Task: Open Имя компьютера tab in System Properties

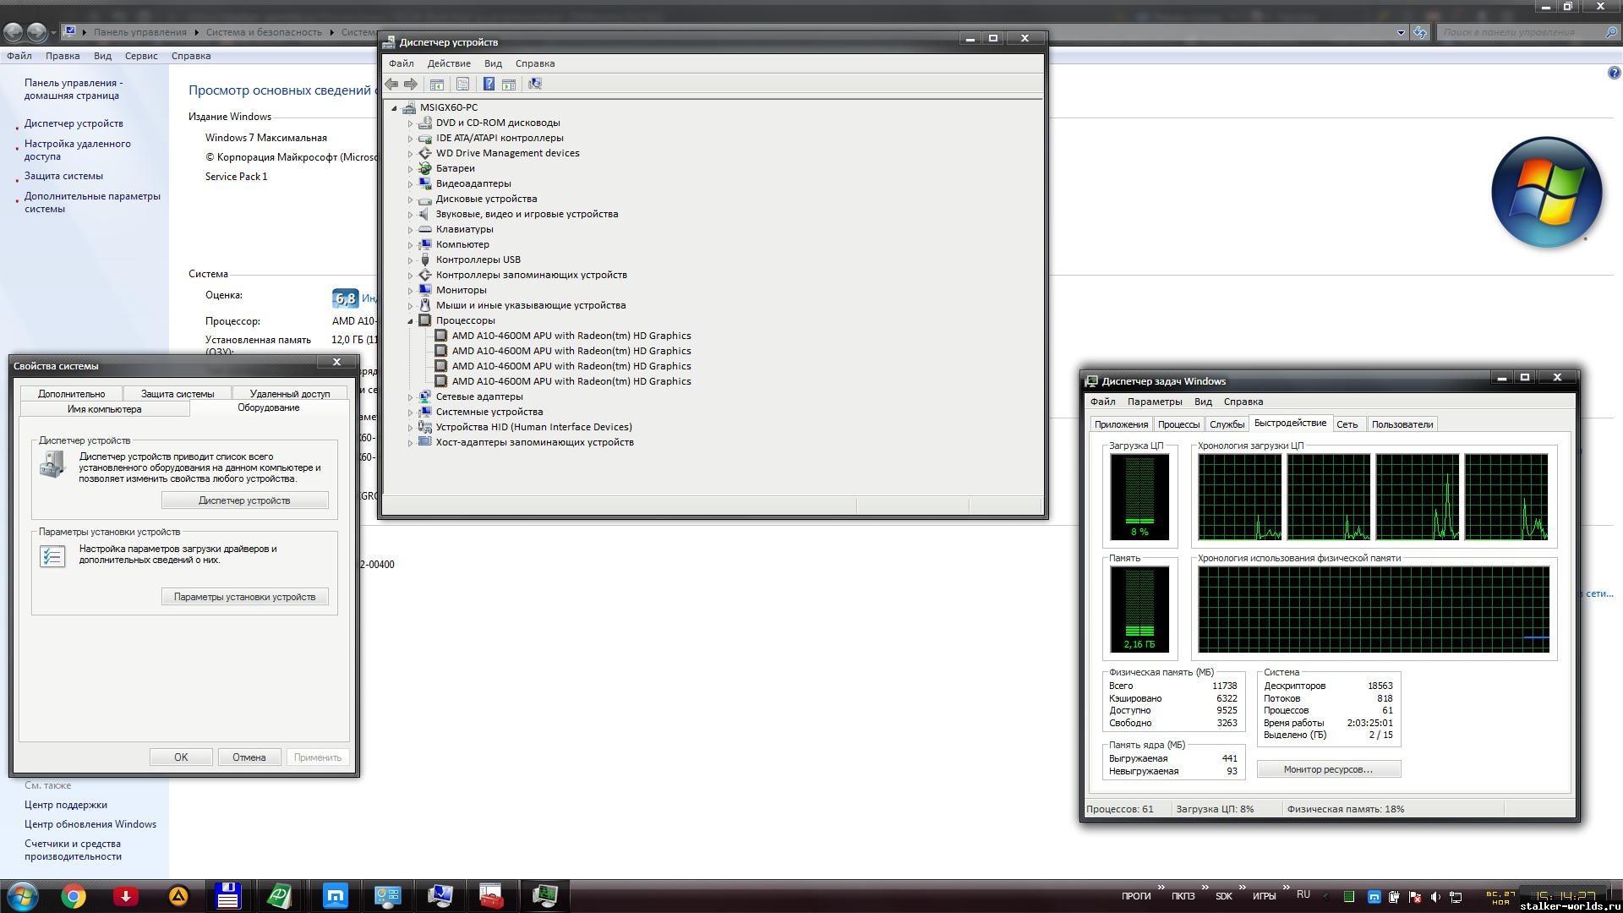Action: pyautogui.click(x=105, y=409)
